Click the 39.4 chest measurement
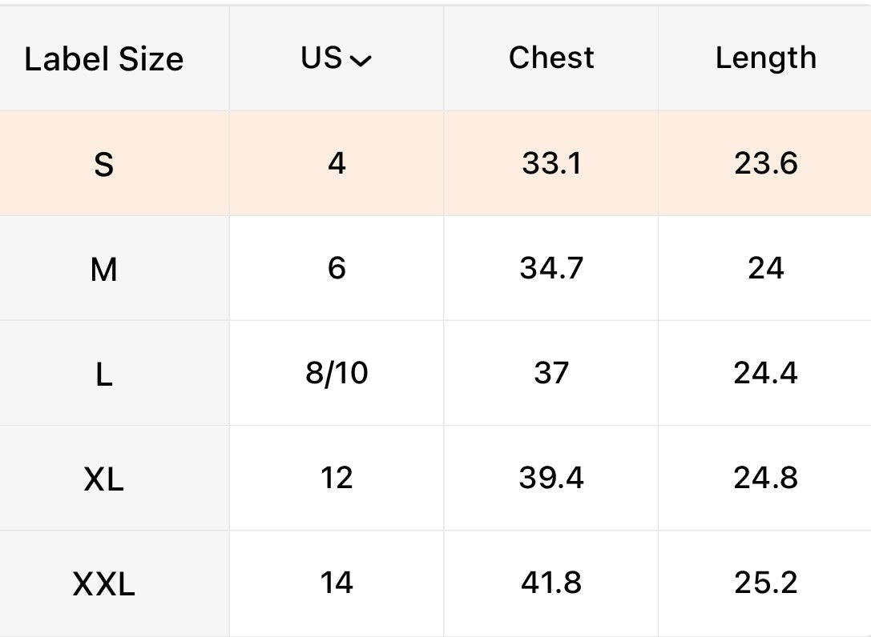 (x=551, y=478)
